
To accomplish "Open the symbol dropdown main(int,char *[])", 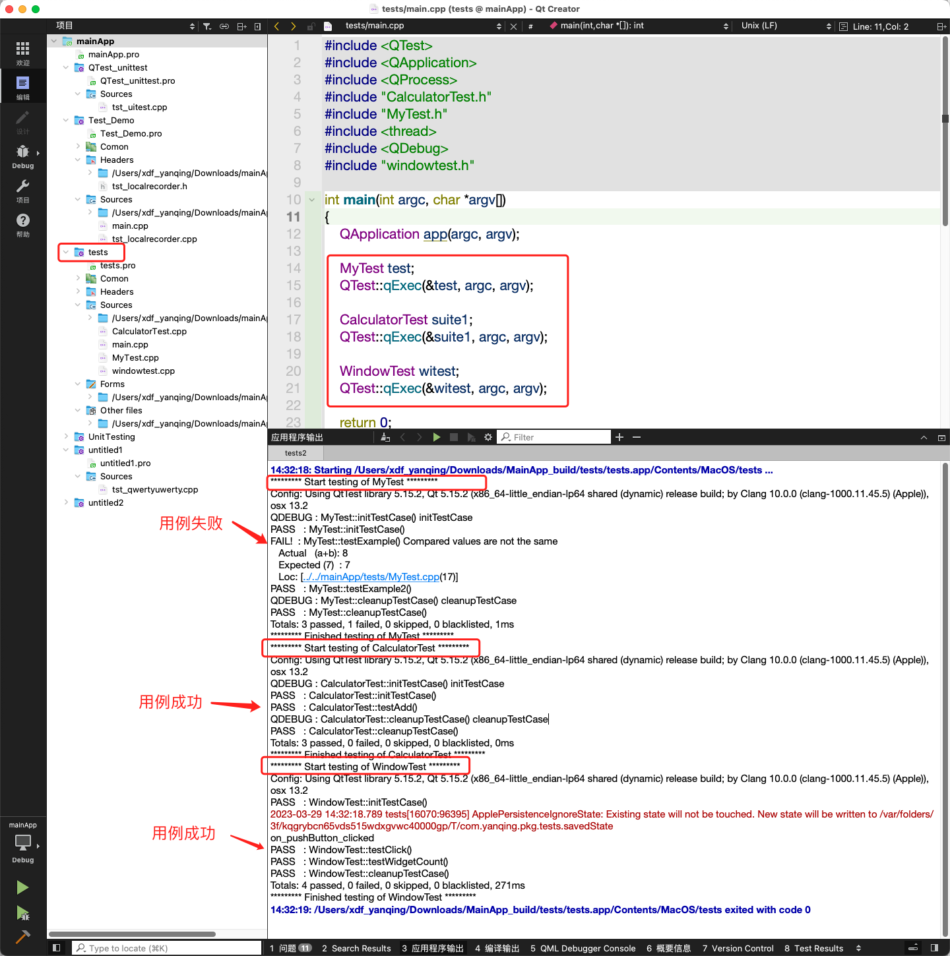I will click(639, 26).
